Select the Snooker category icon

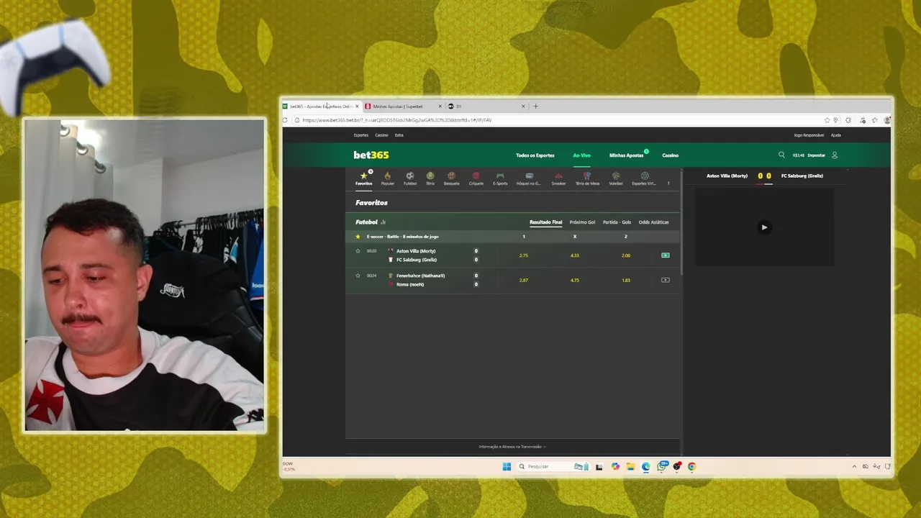[x=558, y=178]
